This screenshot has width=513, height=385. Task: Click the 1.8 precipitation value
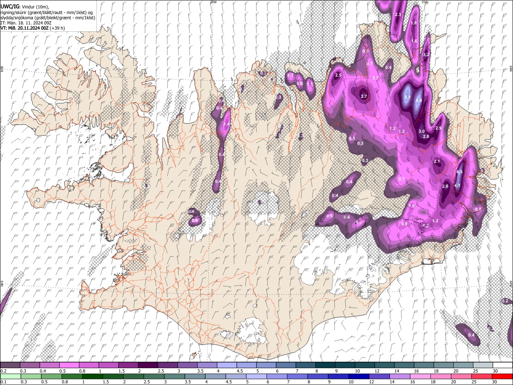(x=414, y=23)
